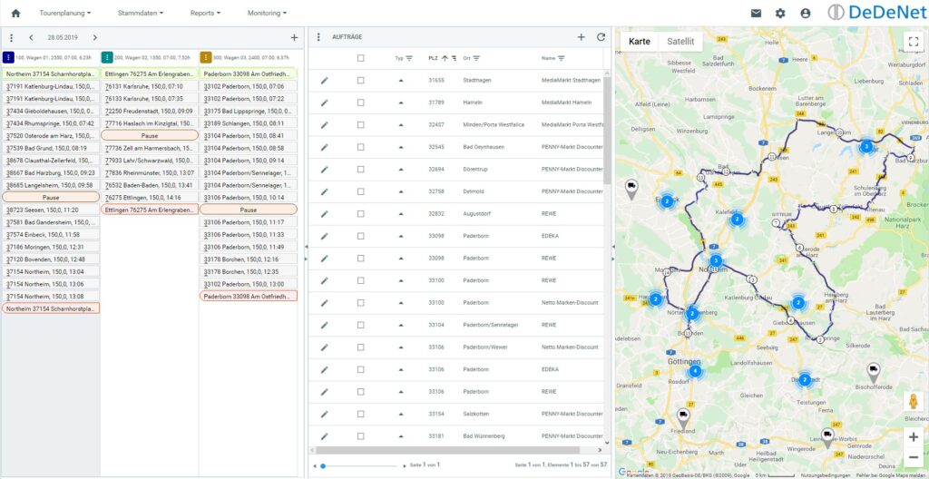Check the Bad Oeynhausen order checkbox
The image size is (929, 479).
tap(361, 147)
